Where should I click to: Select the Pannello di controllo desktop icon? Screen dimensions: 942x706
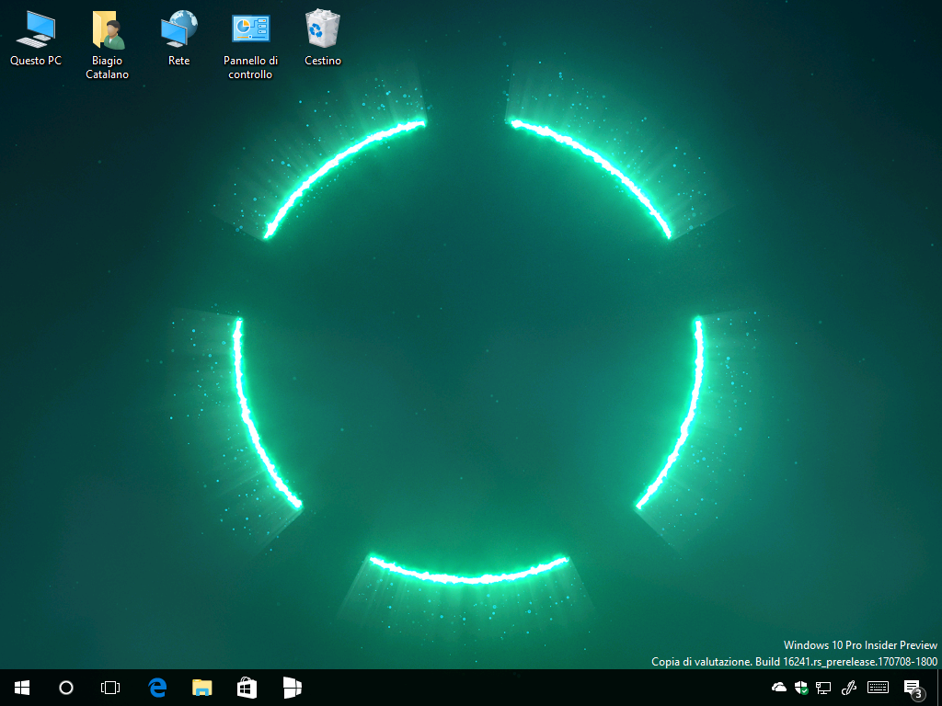coord(250,45)
